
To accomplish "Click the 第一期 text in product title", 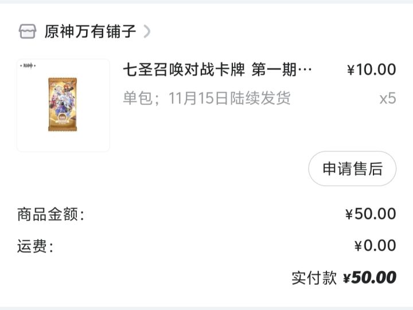I will tap(274, 70).
